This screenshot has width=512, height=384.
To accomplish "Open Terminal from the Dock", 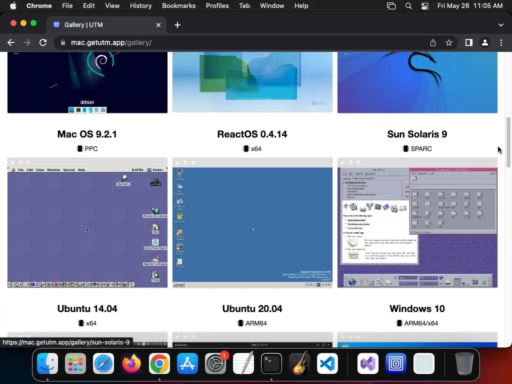I will 271,363.
